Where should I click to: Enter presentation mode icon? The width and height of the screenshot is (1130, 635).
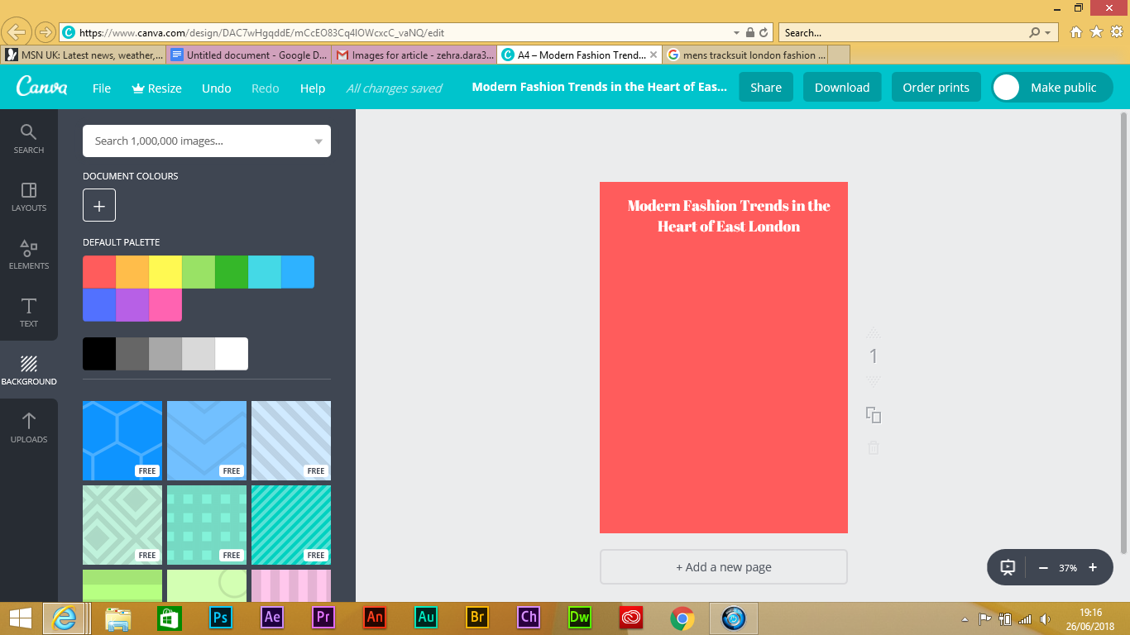[1008, 567]
